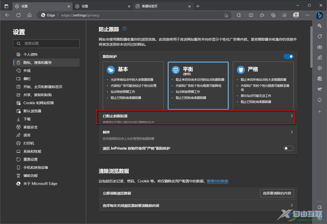Open the sidebar Microsoft 365 icon
The height and width of the screenshot is (224, 327).
pyautogui.click(x=320, y=68)
